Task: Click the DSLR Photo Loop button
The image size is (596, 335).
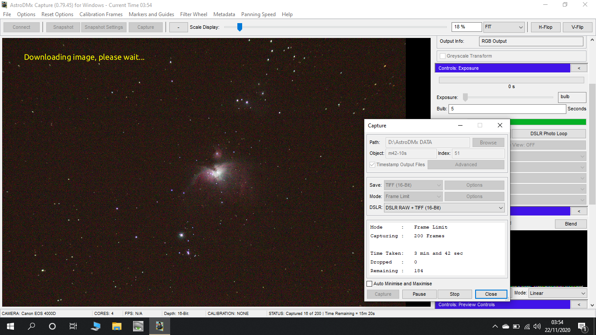Action: [548, 133]
